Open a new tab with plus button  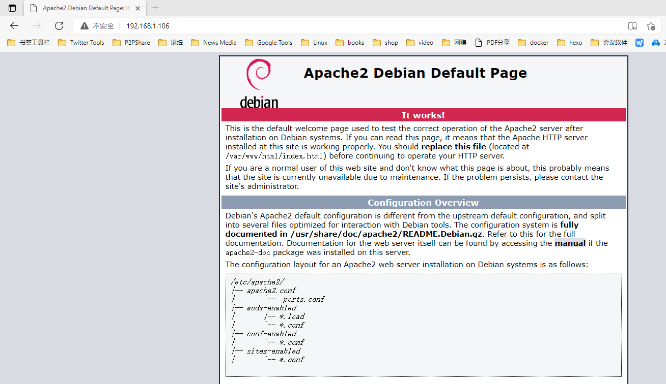click(x=155, y=8)
